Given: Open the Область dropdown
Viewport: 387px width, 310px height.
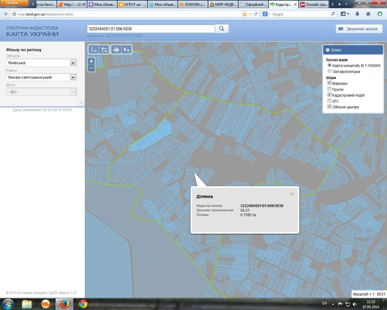Looking at the screenshot, I should pyautogui.click(x=73, y=63).
